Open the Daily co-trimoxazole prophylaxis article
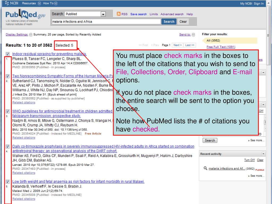 [x=103, y=149]
